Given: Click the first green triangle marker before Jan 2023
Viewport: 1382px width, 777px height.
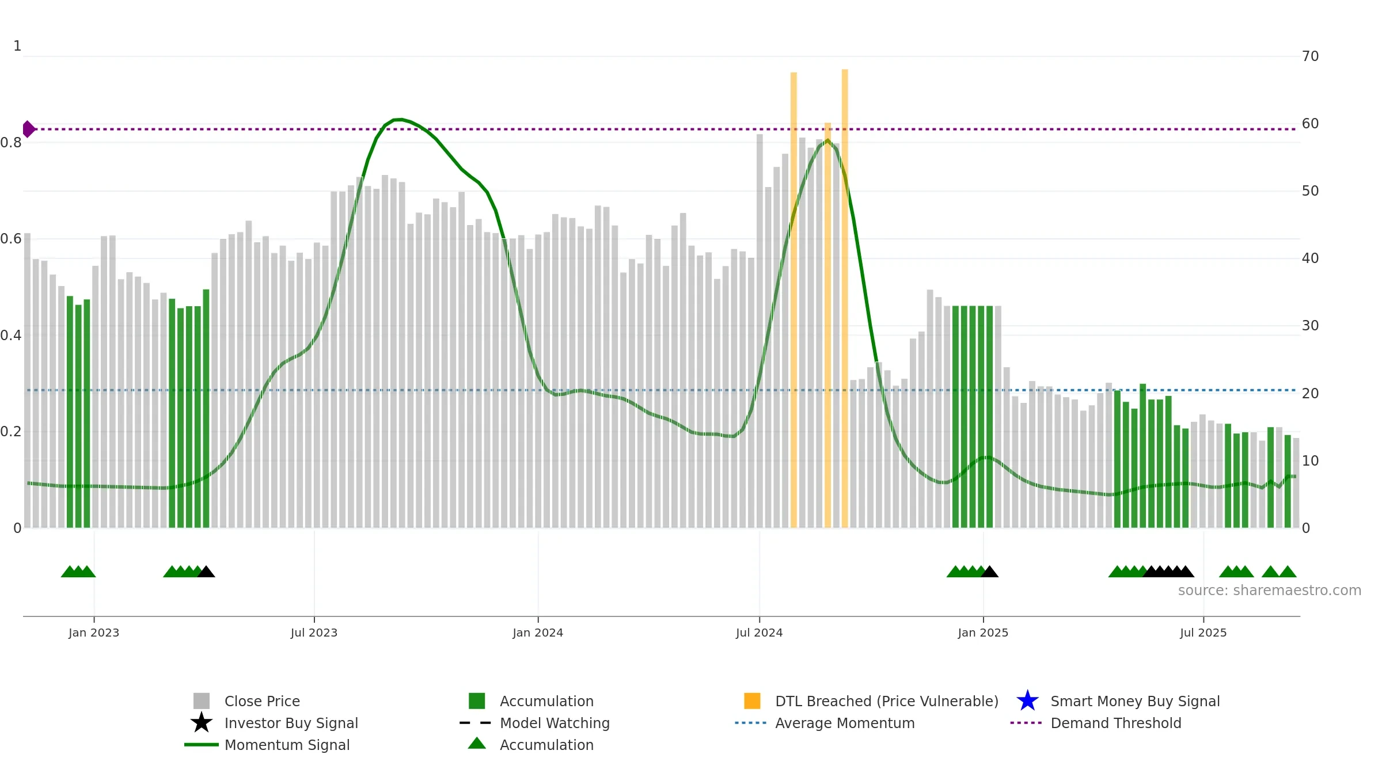Looking at the screenshot, I should [x=70, y=572].
